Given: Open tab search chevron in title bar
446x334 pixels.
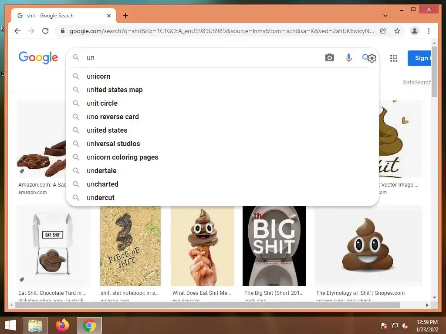Looking at the screenshot, I should (385, 16).
